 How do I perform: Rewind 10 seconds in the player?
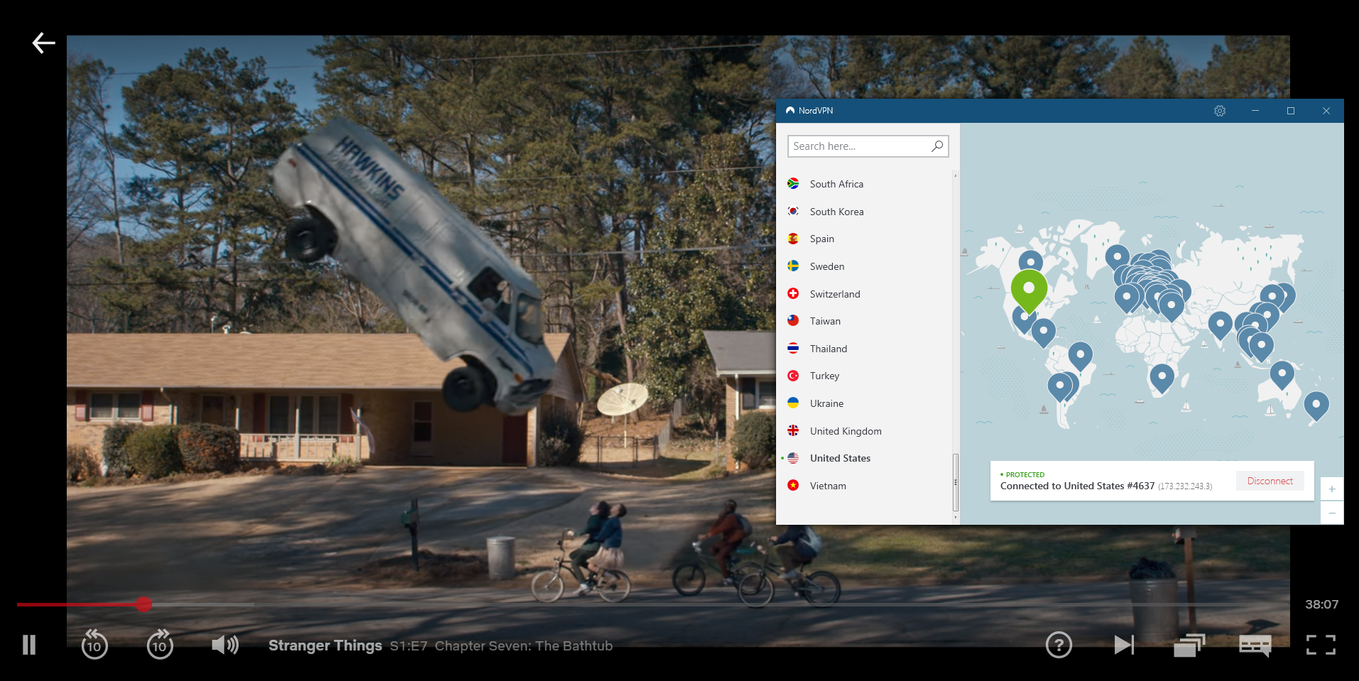click(94, 645)
